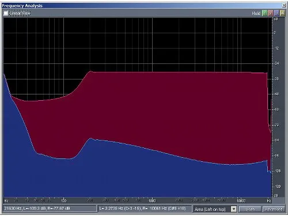Click the blue Hold 3 button
Image resolution: width=288 pixels, height=216 pixels.
(x=276, y=13)
